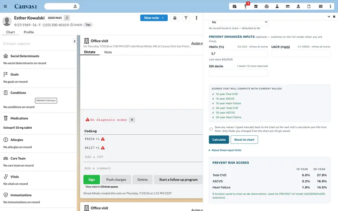Collapse the left summary sidebar chevron
This screenshot has height=211, width=338.
[75, 41]
